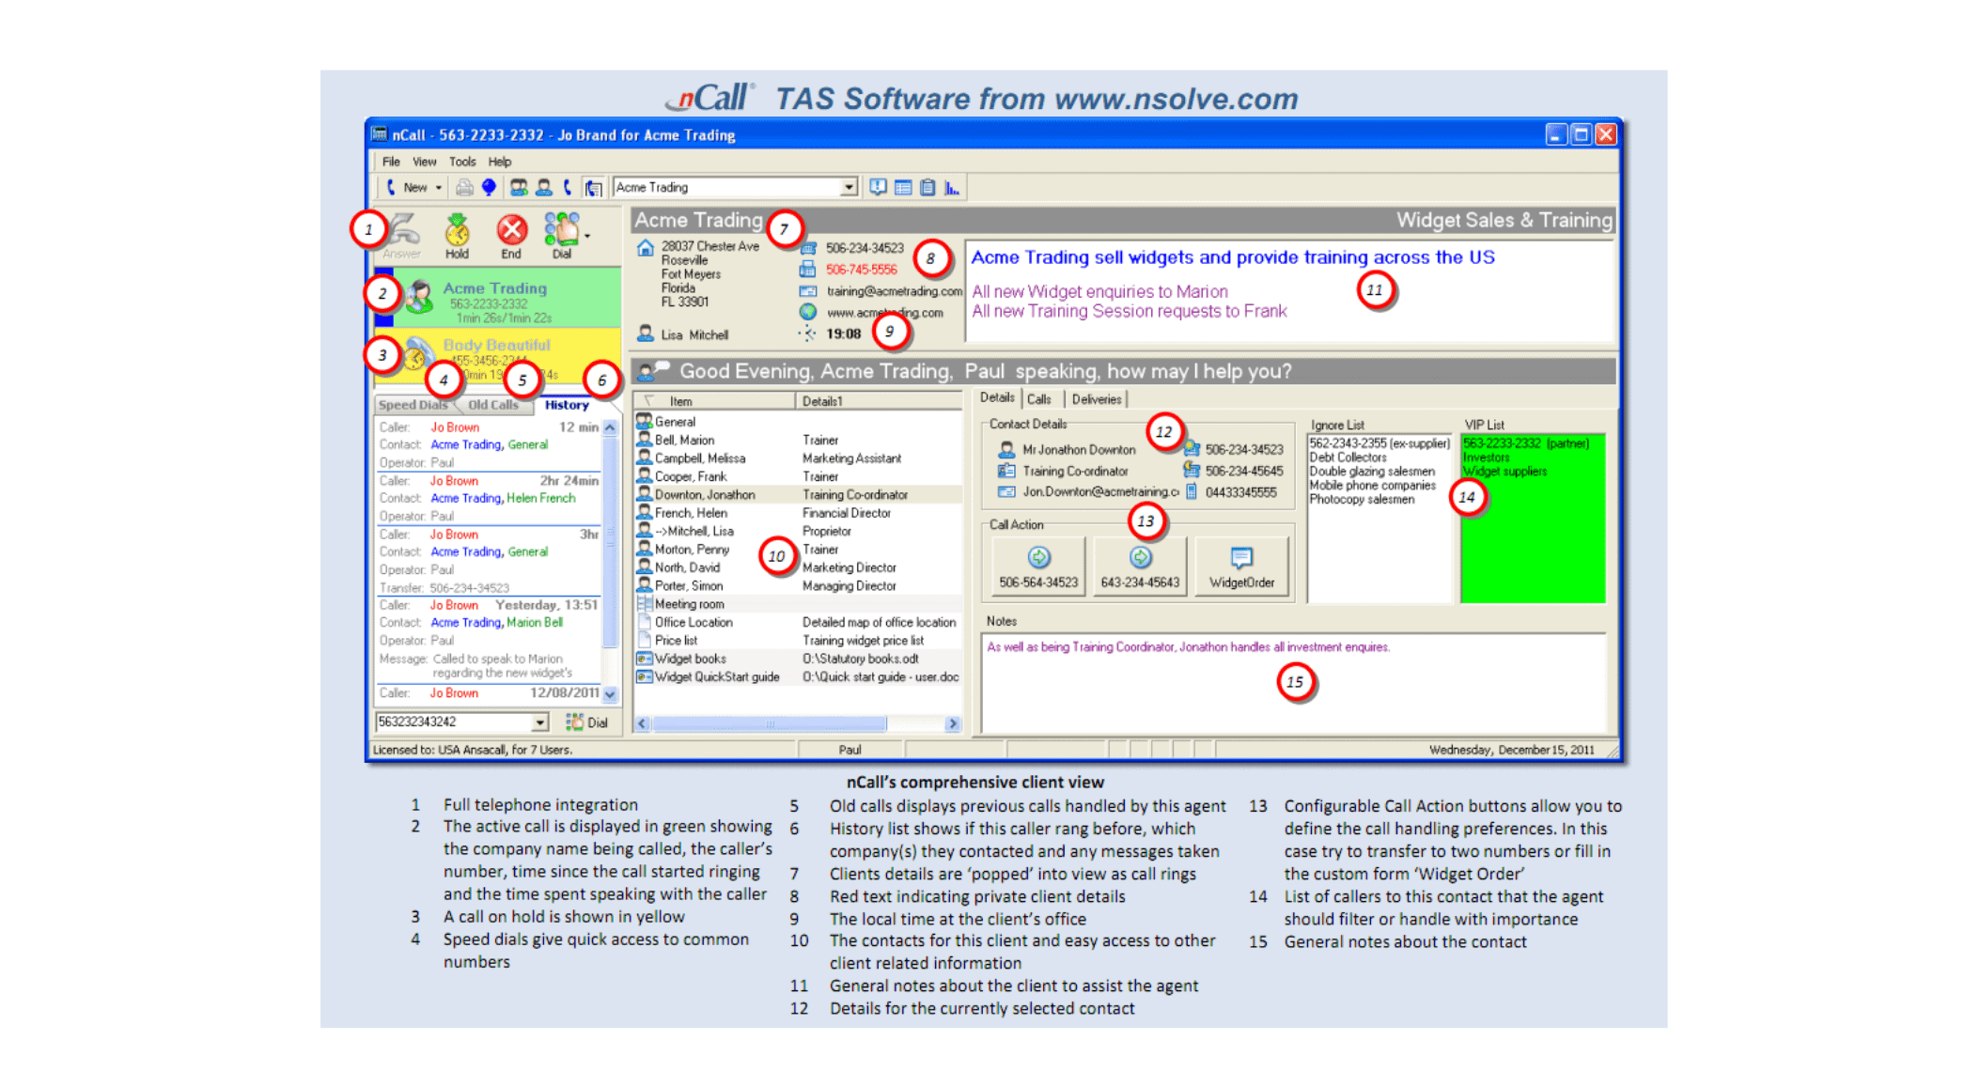This screenshot has width=1964, height=1071.
Task: Click the two-people contacts toolbar icon
Action: [519, 188]
